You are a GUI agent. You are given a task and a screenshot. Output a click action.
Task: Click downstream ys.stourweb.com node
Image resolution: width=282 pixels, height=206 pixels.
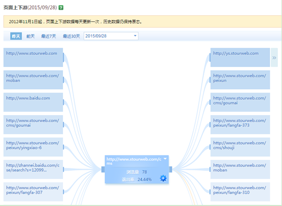coord(240,57)
